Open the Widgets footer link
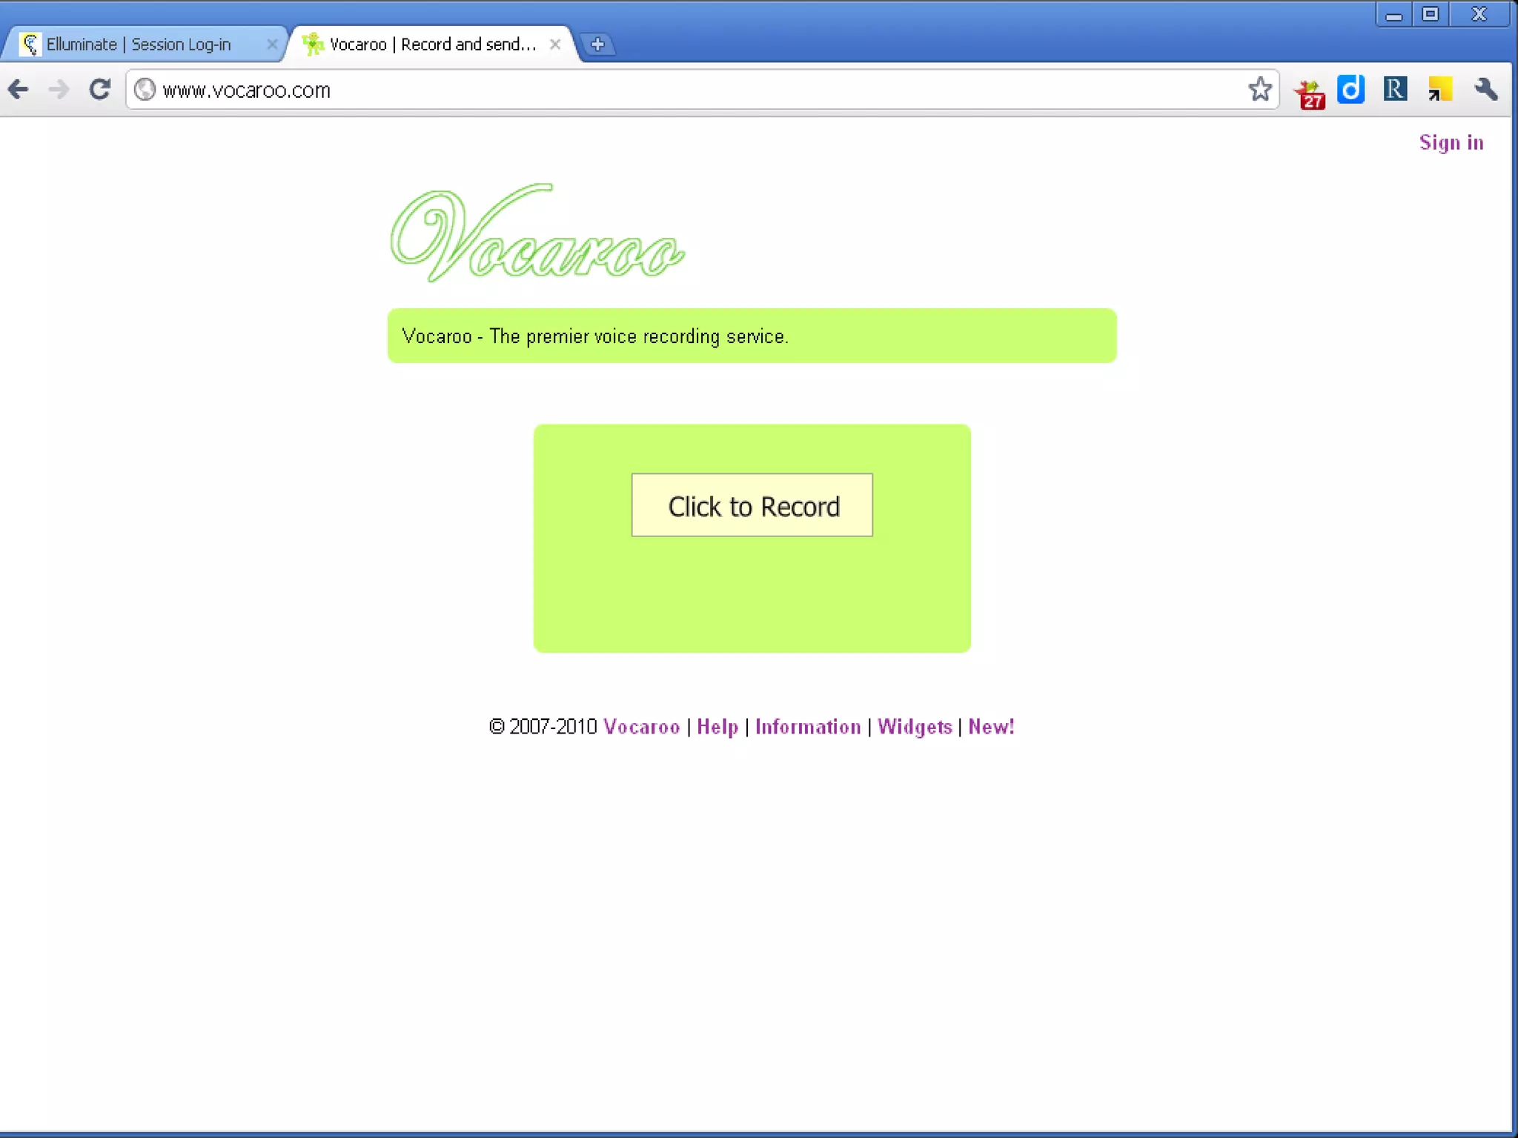The image size is (1518, 1138). tap(914, 727)
